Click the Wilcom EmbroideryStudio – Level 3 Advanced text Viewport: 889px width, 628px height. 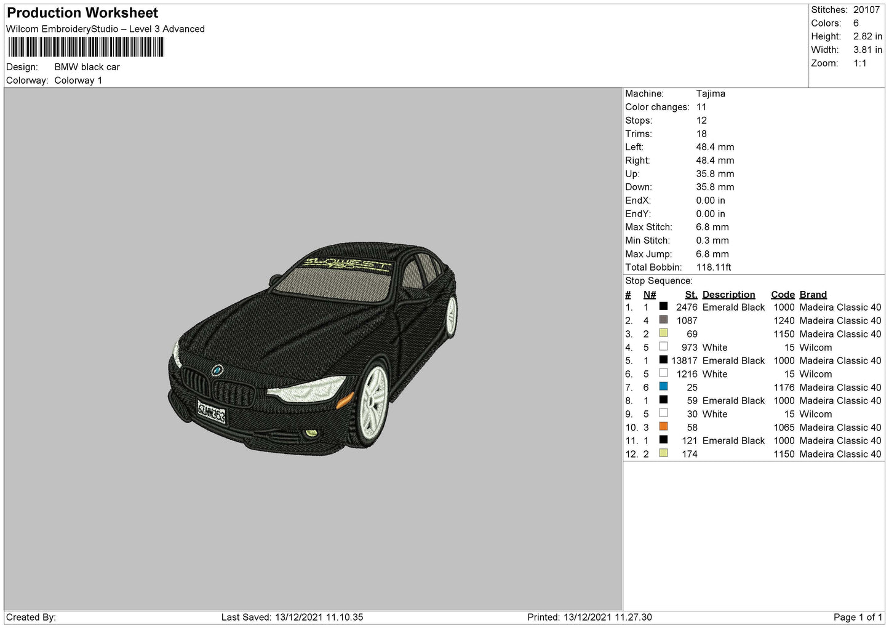(x=105, y=29)
